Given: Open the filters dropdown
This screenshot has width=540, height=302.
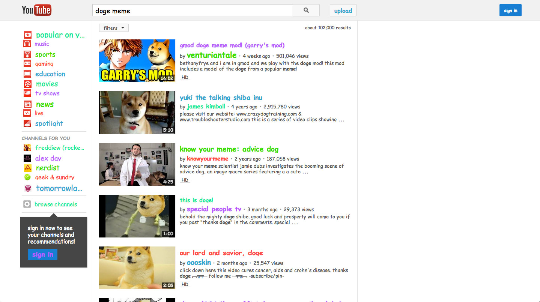Looking at the screenshot, I should (x=114, y=28).
